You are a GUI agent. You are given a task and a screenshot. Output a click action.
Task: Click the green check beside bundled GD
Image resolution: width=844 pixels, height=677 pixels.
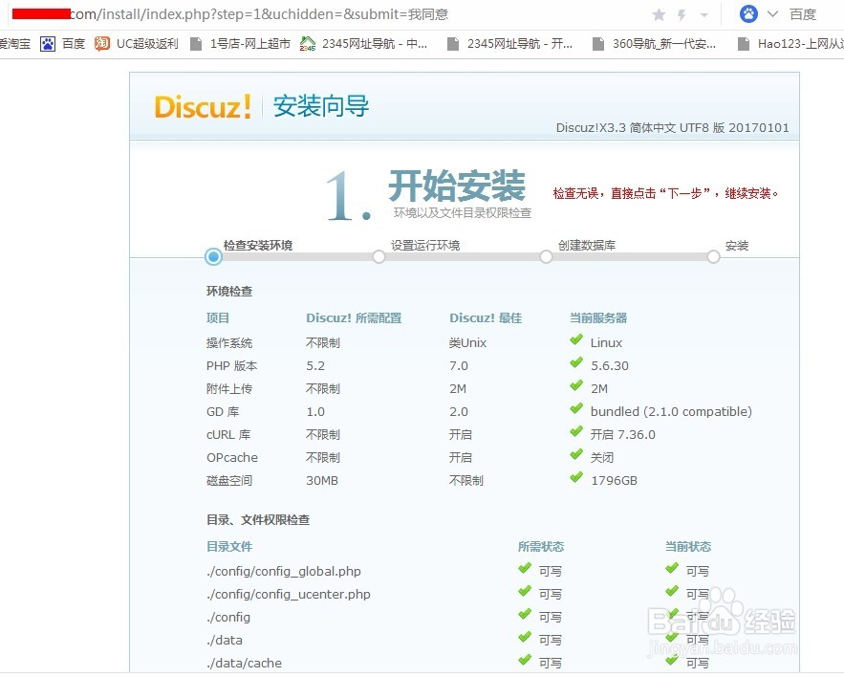576,408
